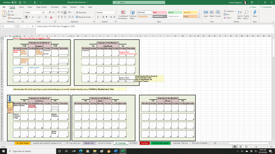Toggle Wrap Text for the cell
275x154 pixels.
(81, 12)
